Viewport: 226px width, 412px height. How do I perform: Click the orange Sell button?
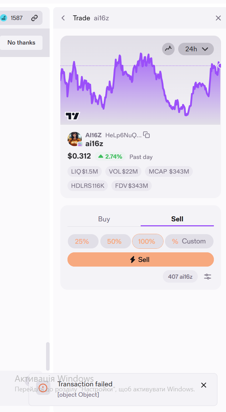(141, 259)
